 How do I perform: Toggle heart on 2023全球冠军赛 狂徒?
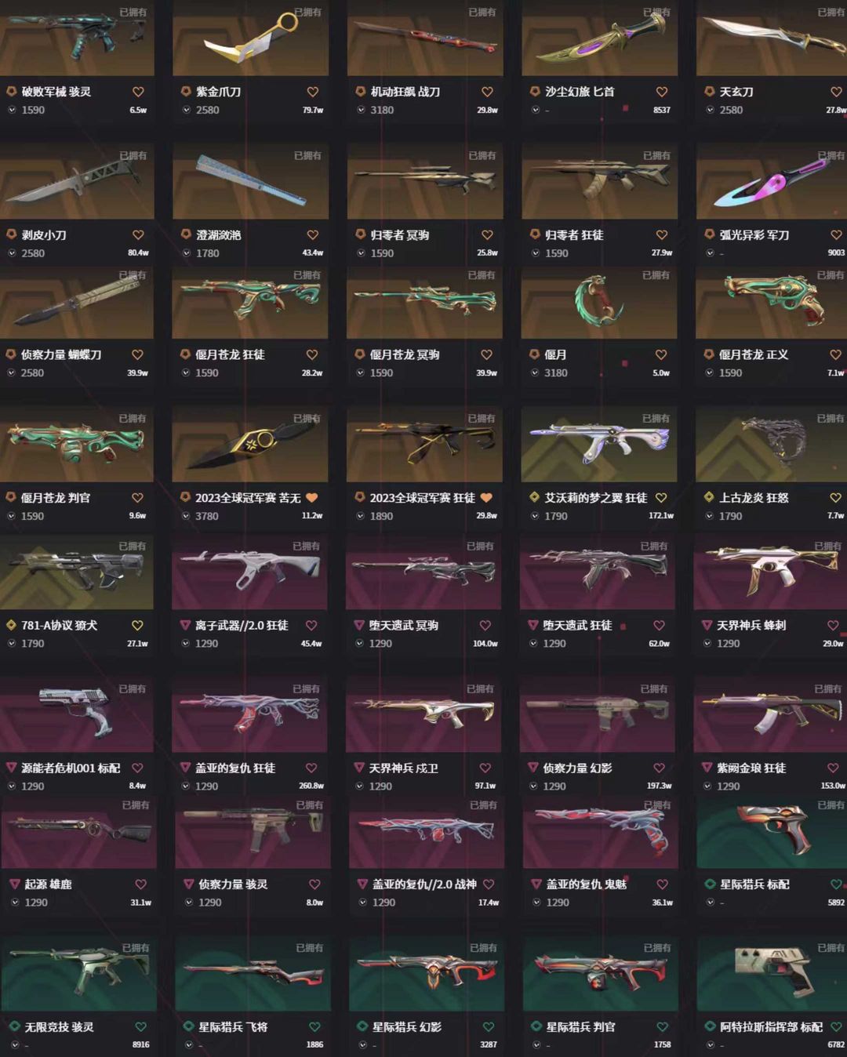[x=486, y=498]
